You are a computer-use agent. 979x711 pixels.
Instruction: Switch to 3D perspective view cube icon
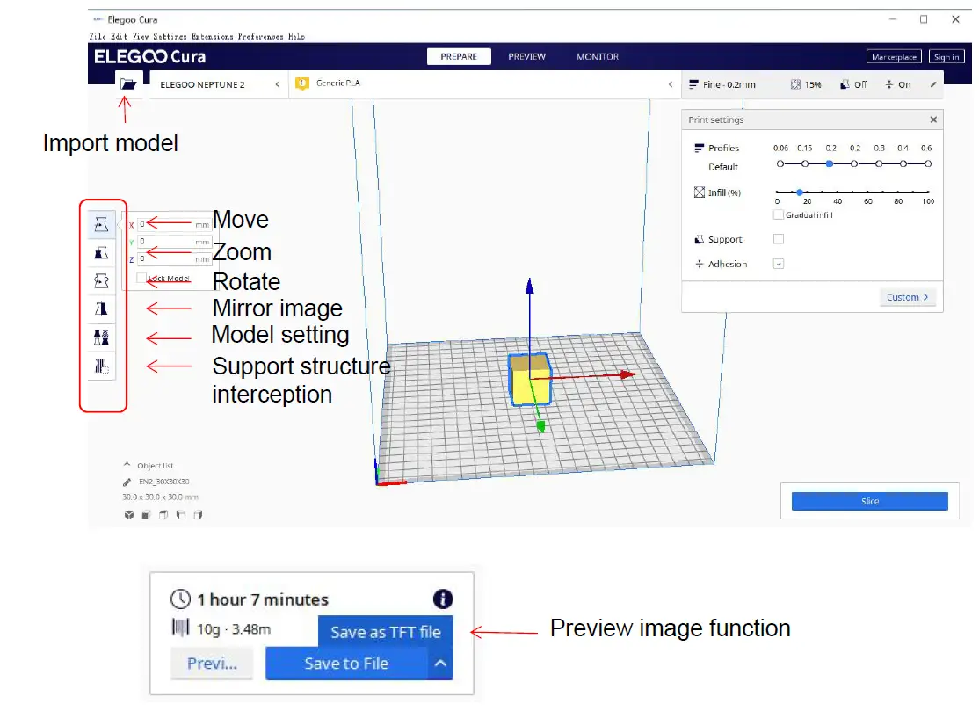pos(128,515)
